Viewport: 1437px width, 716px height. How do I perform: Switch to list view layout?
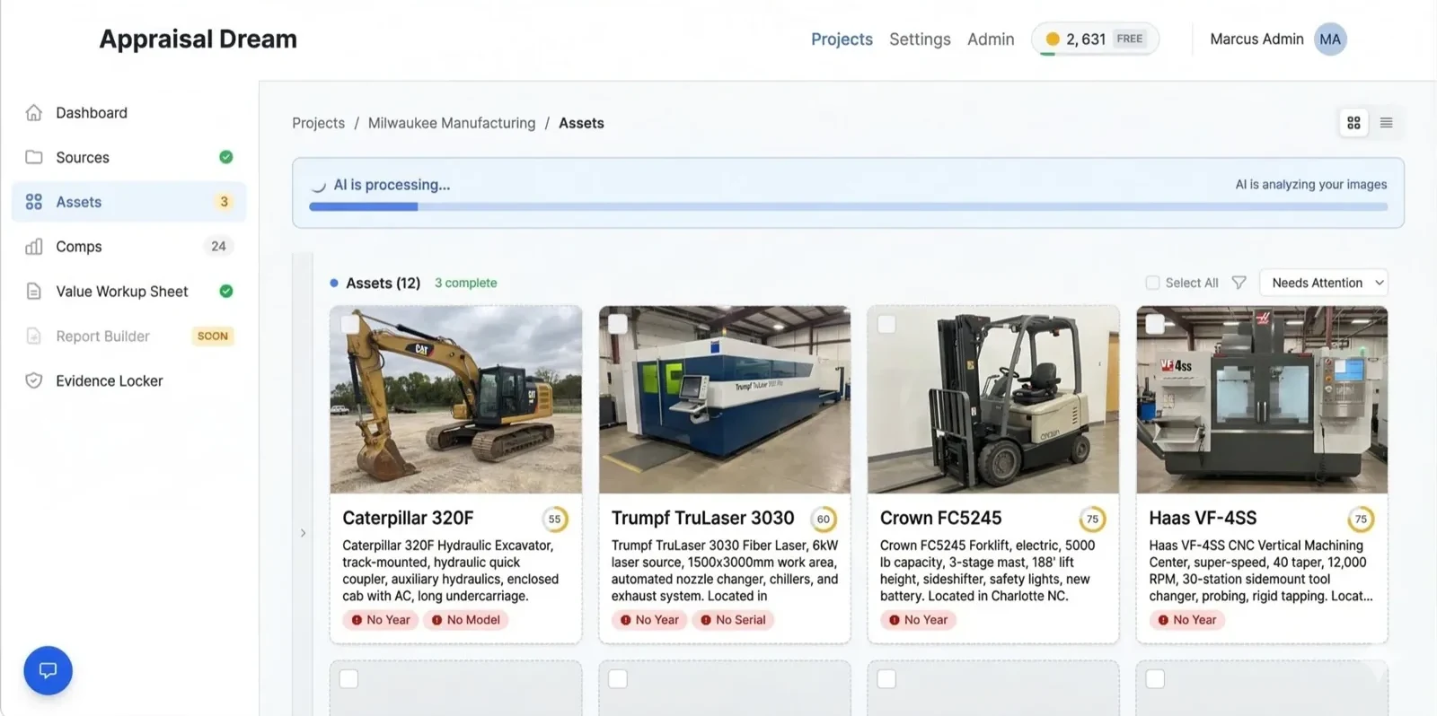1386,123
